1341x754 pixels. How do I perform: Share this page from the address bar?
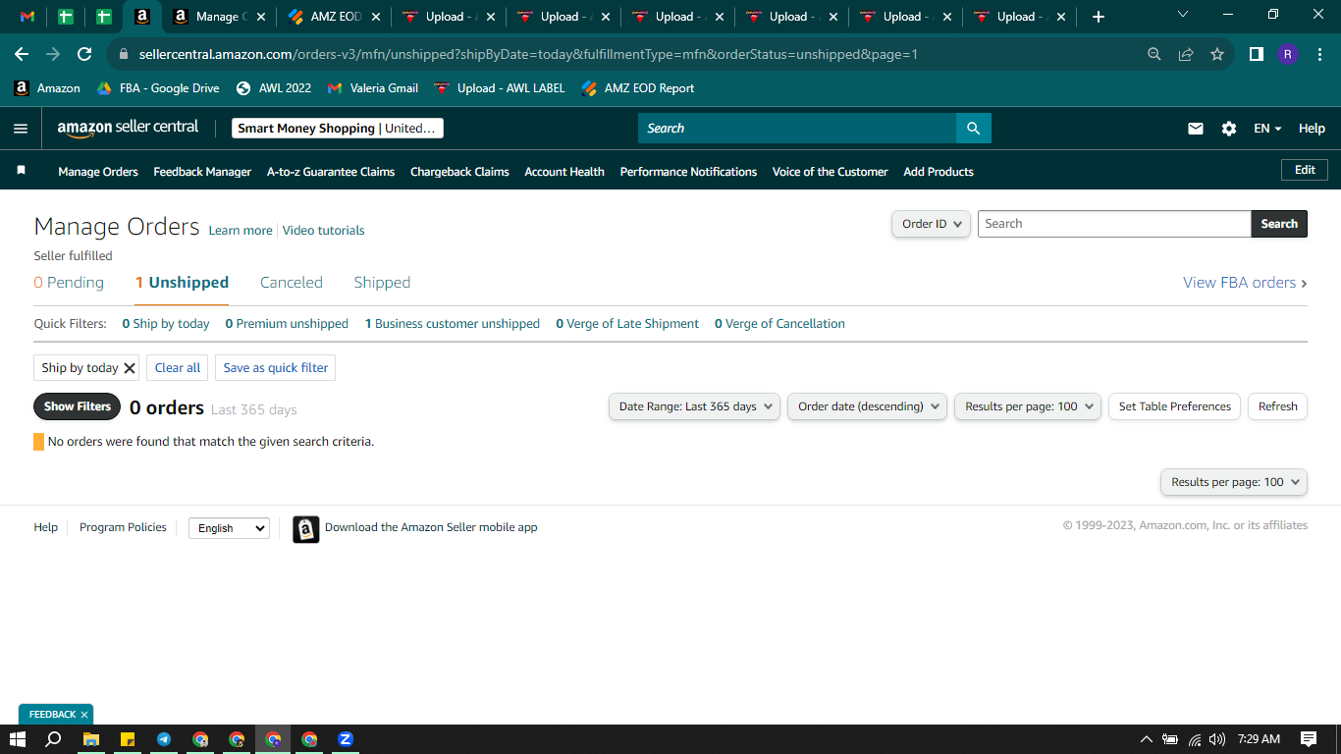1186,54
